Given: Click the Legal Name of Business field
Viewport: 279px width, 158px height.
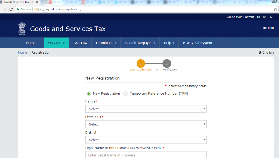Looking at the screenshot, I should click(146, 155).
